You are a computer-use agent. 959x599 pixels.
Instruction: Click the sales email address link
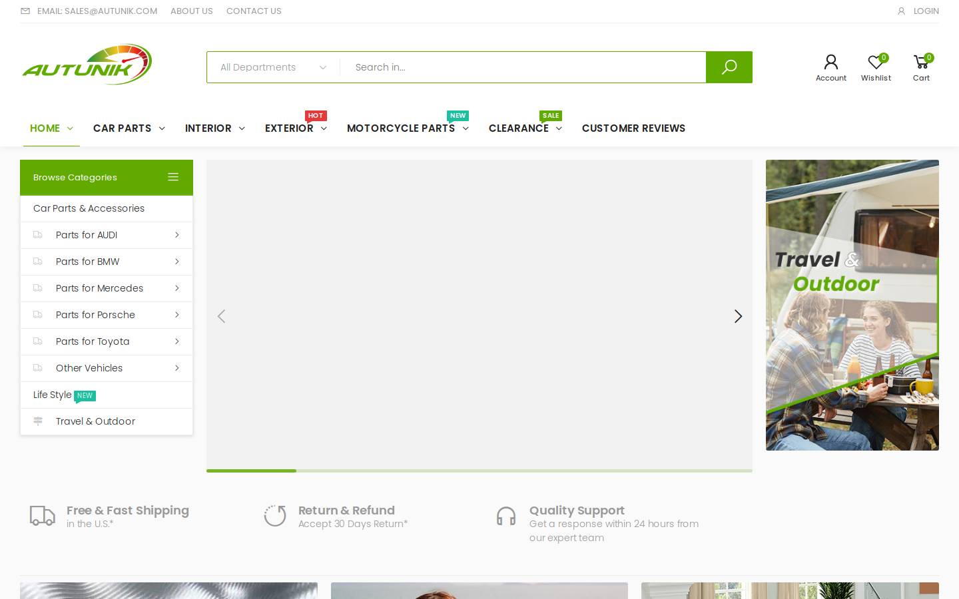tap(97, 11)
